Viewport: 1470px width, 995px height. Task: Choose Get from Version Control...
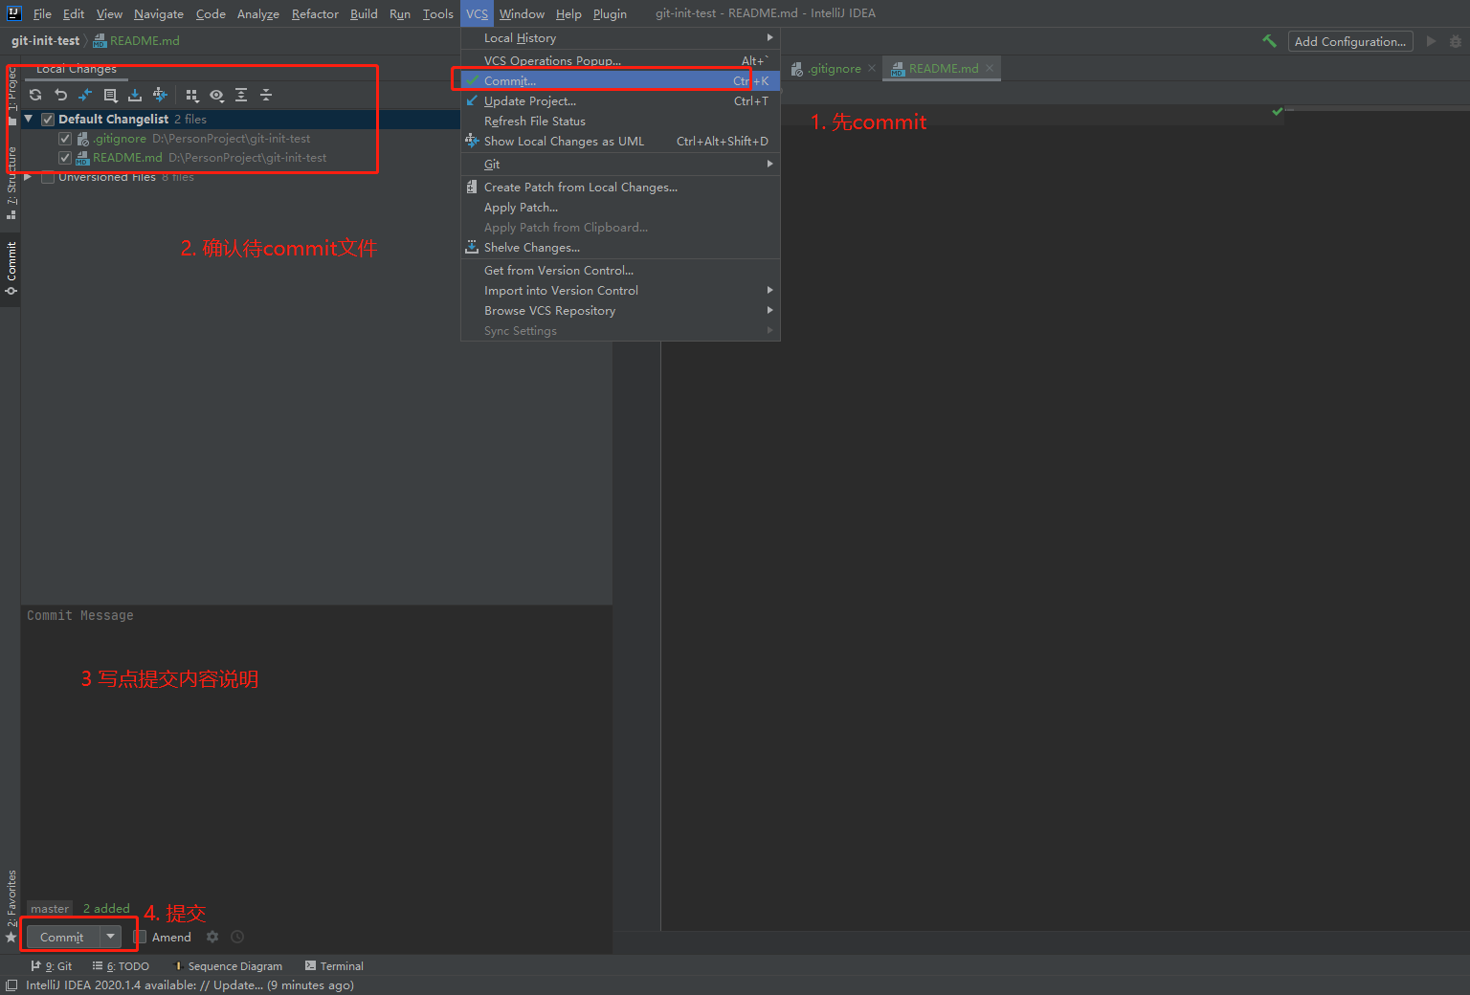click(x=620, y=271)
